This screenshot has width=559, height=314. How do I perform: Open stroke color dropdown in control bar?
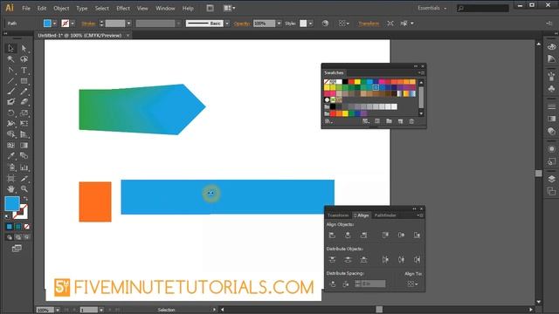click(x=72, y=24)
